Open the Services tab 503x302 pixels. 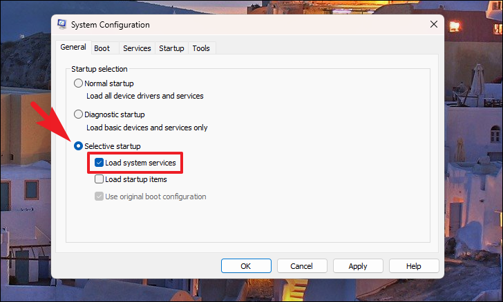pos(137,48)
